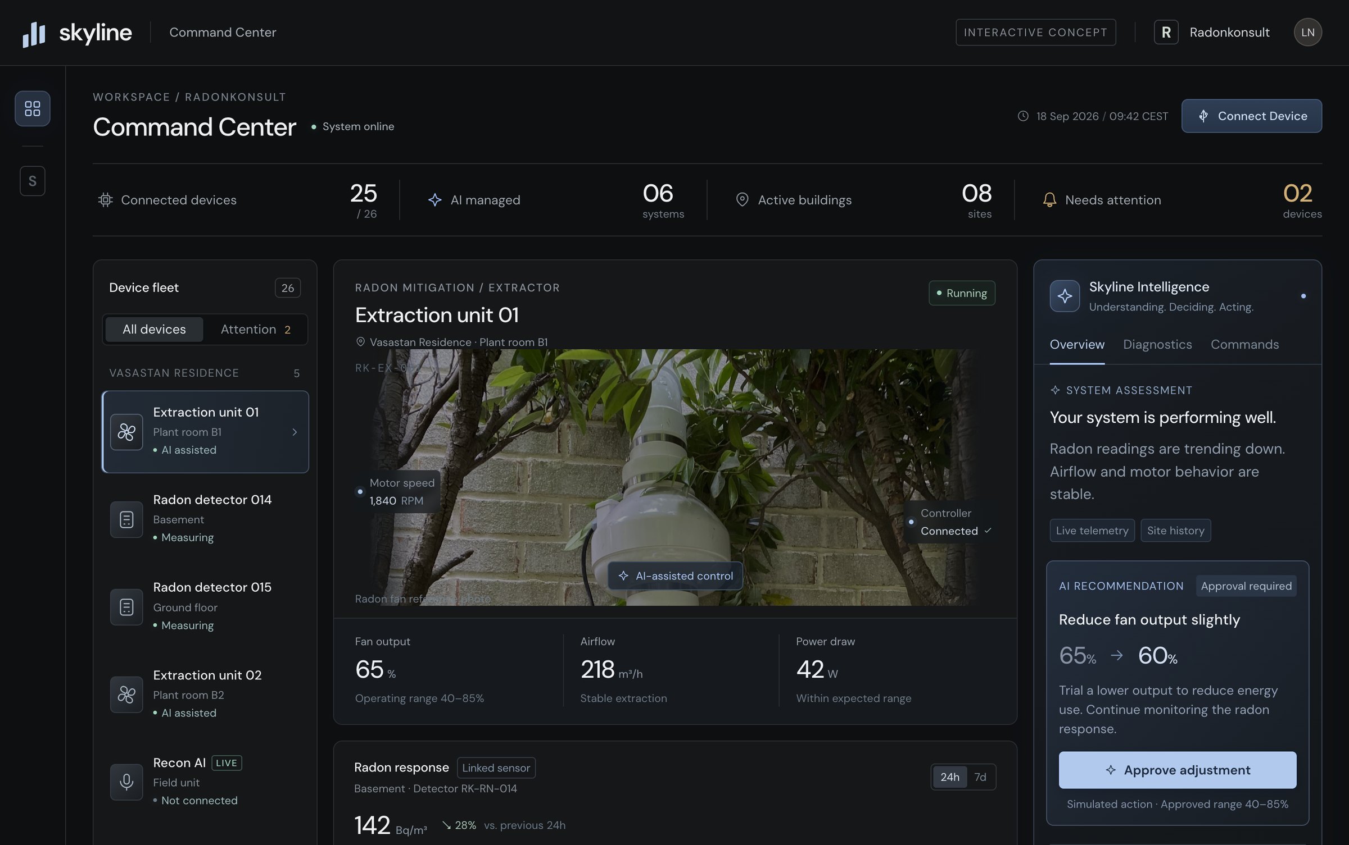
Task: Click the Controller Connected status overlay
Action: (x=949, y=522)
